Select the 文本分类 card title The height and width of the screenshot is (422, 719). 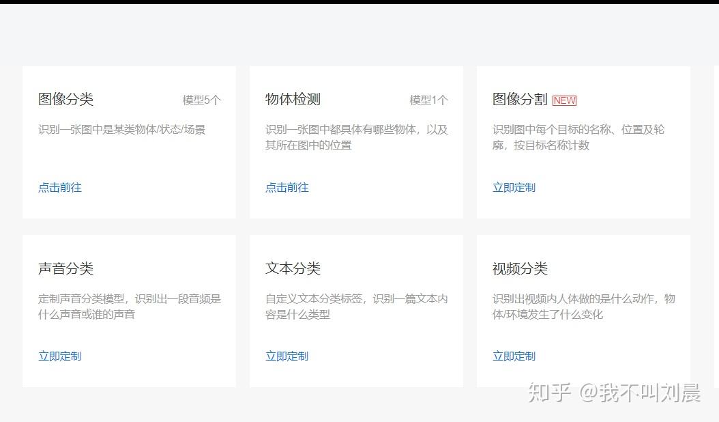(x=293, y=268)
